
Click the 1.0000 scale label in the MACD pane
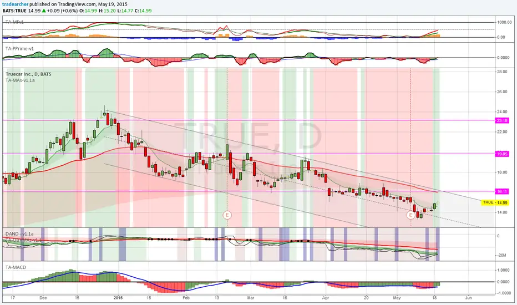(503, 270)
